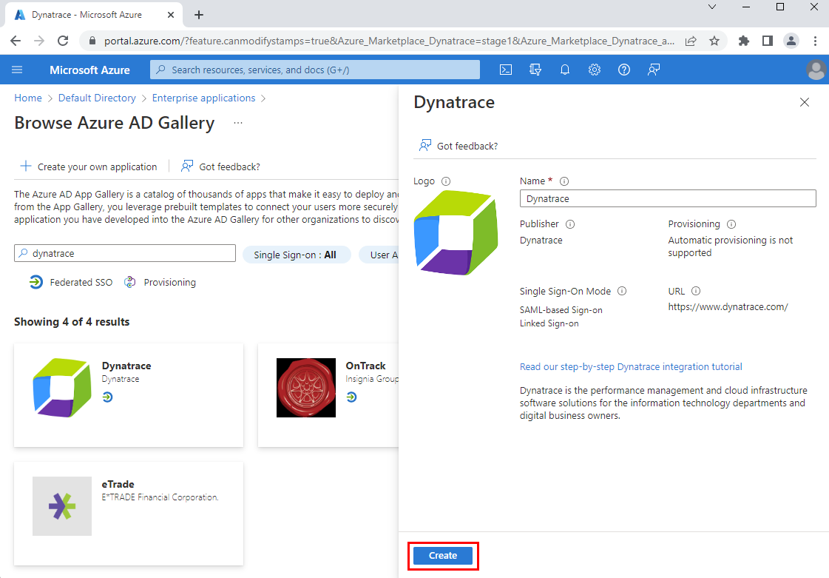Click Create your own application
Image resolution: width=829 pixels, height=578 pixels.
coord(89,167)
